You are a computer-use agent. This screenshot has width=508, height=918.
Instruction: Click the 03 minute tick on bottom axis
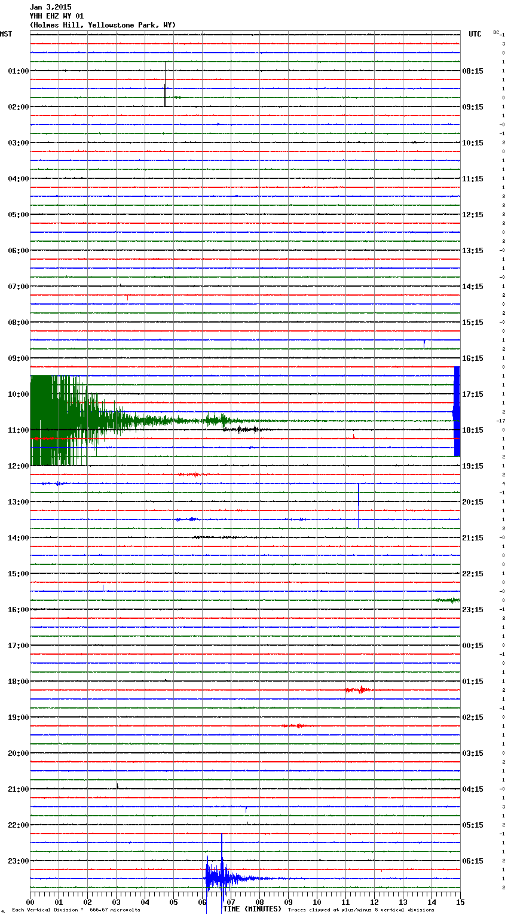pyautogui.click(x=116, y=902)
